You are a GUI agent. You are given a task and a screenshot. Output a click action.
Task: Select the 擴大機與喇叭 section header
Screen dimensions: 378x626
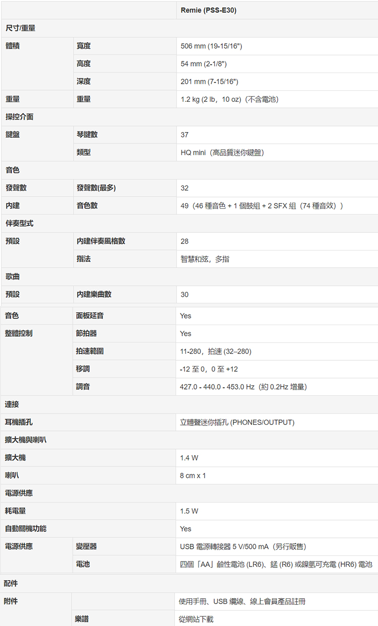[26, 440]
